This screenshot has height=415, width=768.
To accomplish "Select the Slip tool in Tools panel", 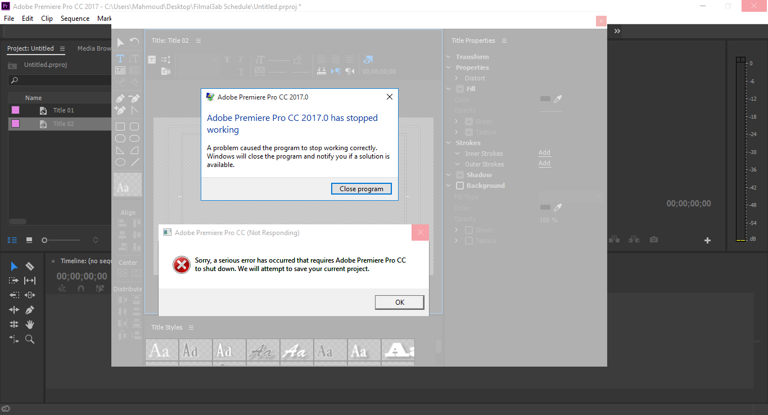I will click(30, 281).
